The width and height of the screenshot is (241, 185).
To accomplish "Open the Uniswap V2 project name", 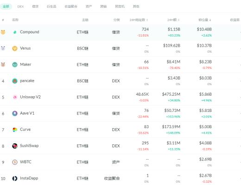I will tap(30, 97).
